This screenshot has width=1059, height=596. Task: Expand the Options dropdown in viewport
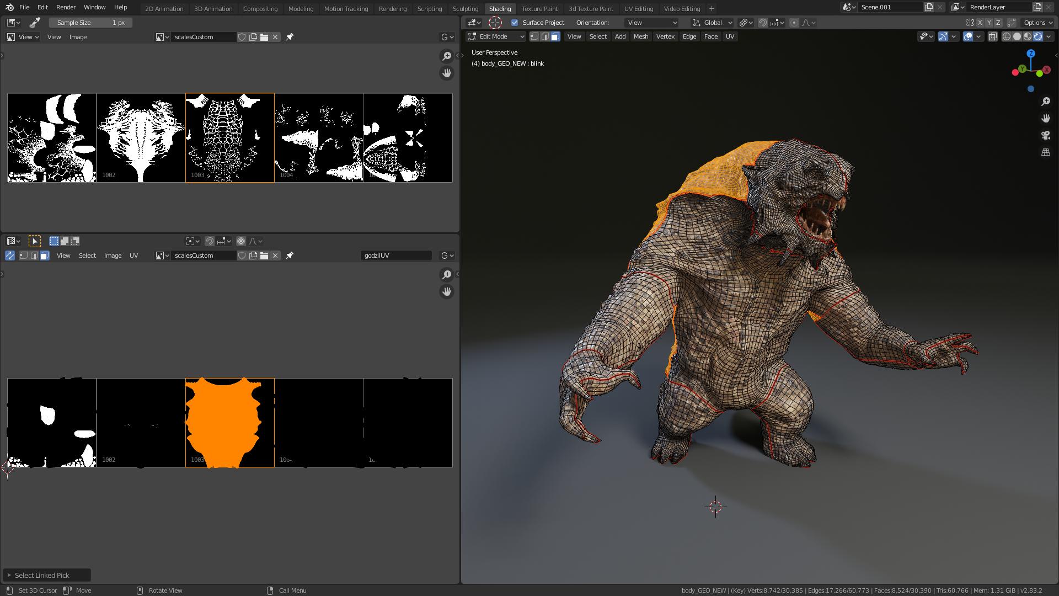point(1038,23)
